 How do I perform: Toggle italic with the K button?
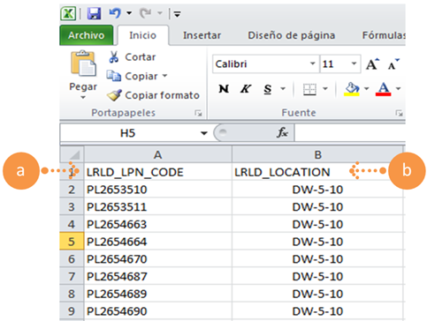click(246, 88)
